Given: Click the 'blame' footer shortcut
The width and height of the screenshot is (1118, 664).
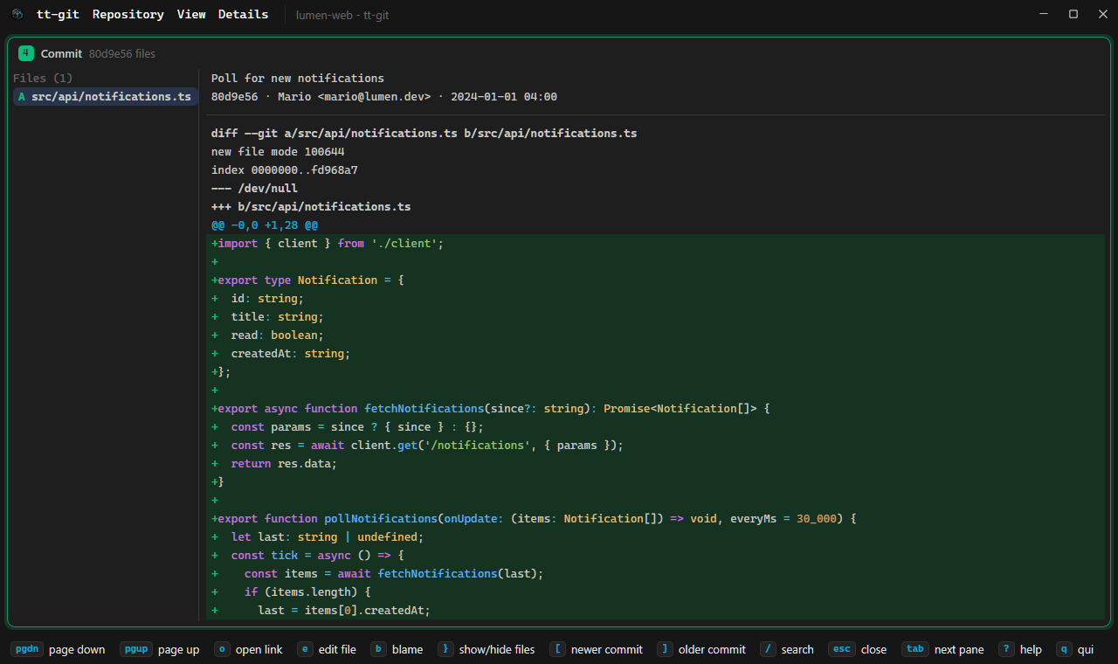Looking at the screenshot, I should point(397,649).
